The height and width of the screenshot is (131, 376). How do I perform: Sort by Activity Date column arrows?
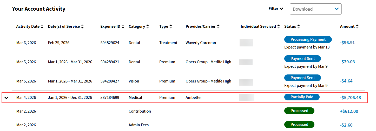click(x=42, y=26)
